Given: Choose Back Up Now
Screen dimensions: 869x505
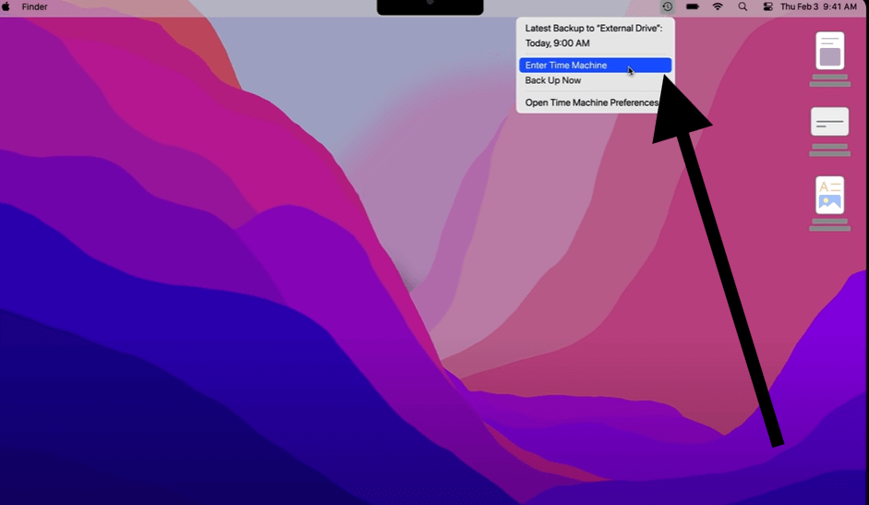Looking at the screenshot, I should point(596,80).
